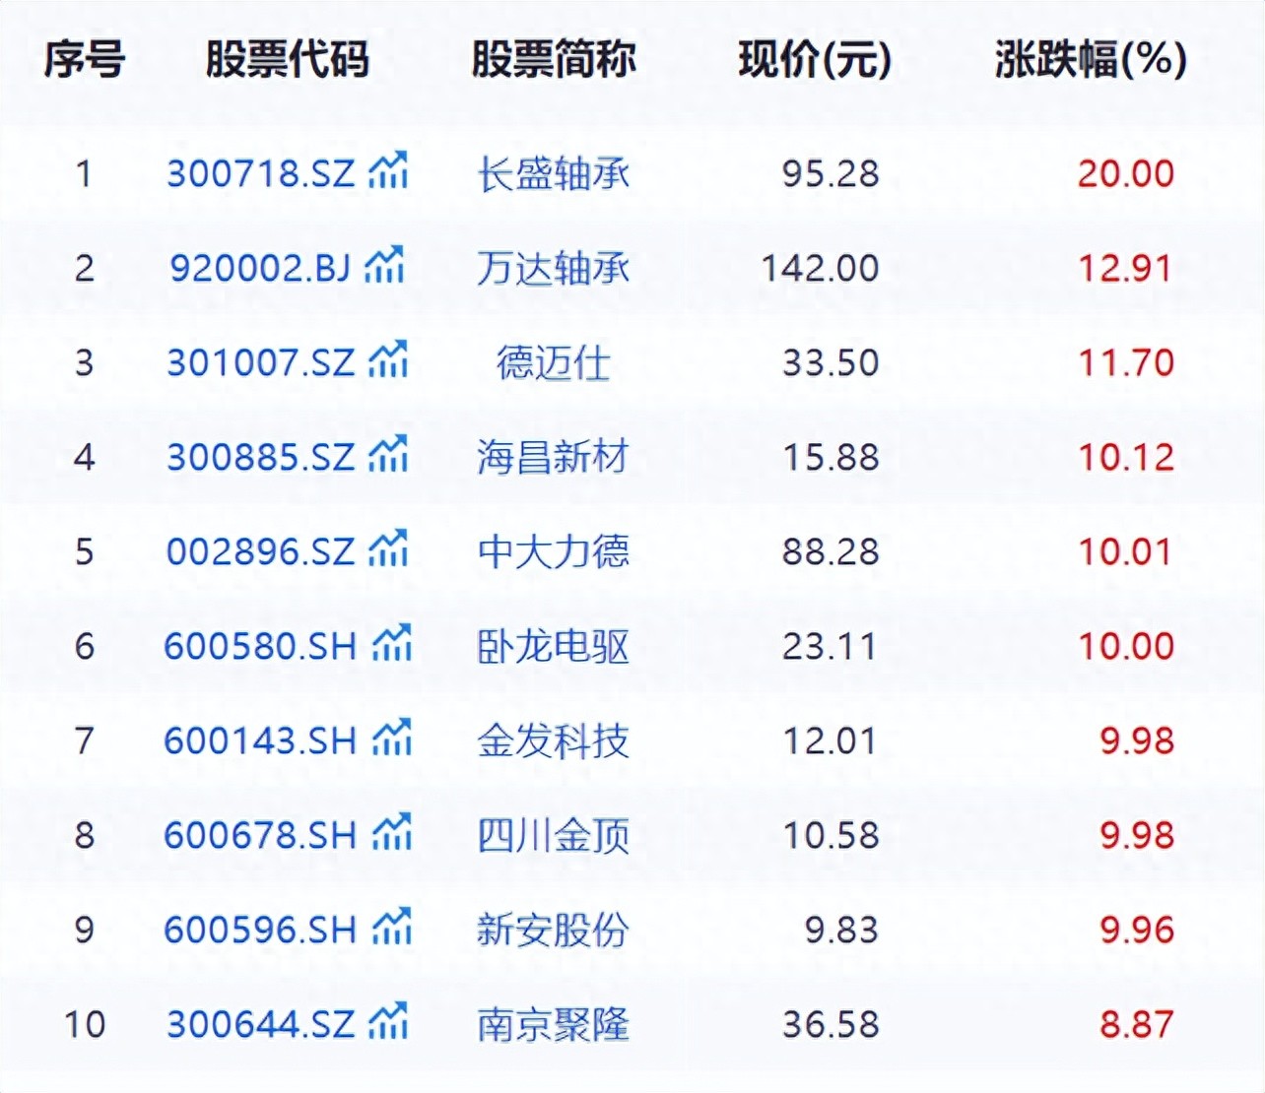Click row number 10
The image size is (1265, 1093).
[85, 1025]
